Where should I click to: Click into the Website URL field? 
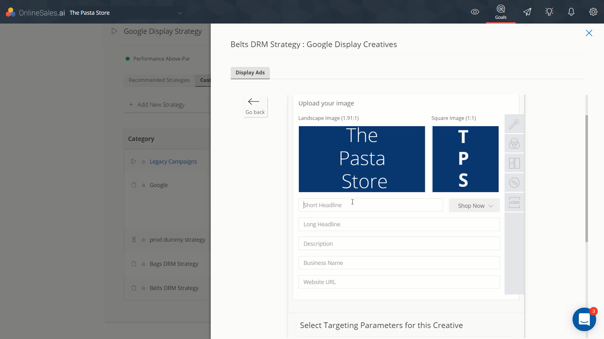point(399,282)
